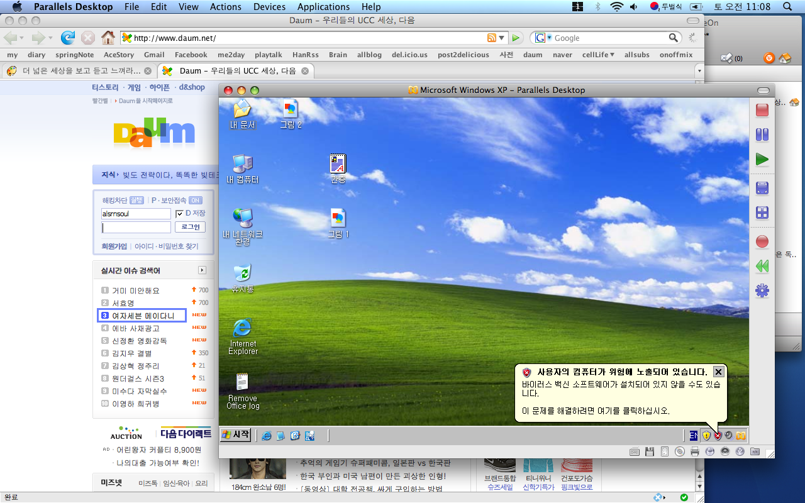
Task: Select the 그림 1 desktop image file
Action: click(x=338, y=224)
